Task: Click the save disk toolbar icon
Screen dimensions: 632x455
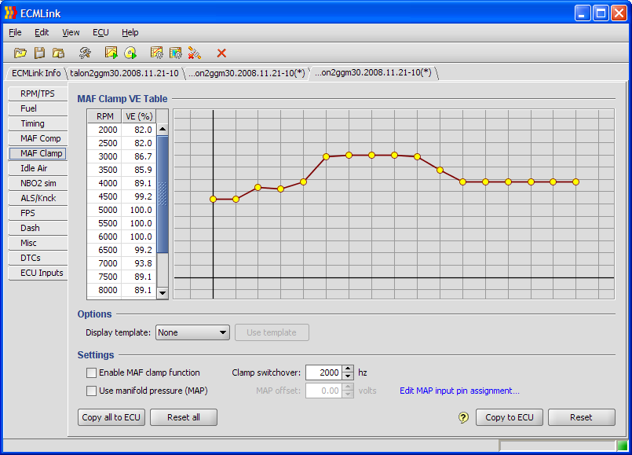Action: tap(39, 53)
